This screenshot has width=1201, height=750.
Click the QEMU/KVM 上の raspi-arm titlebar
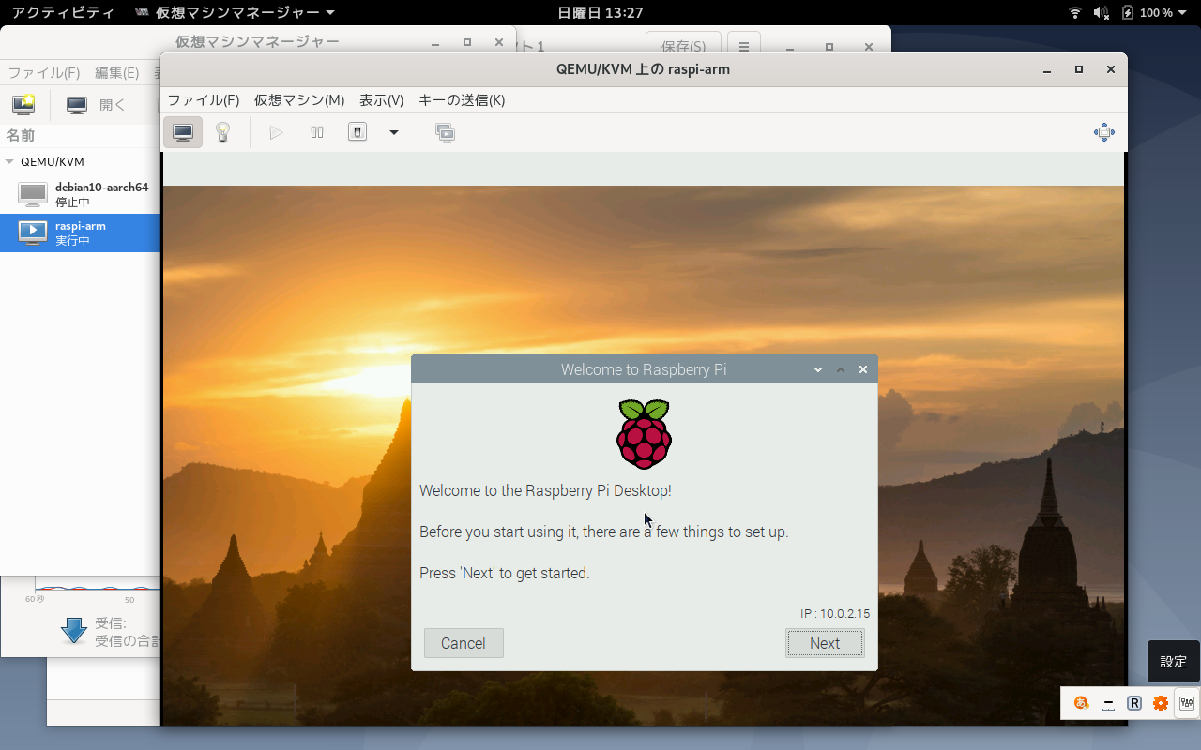(643, 69)
